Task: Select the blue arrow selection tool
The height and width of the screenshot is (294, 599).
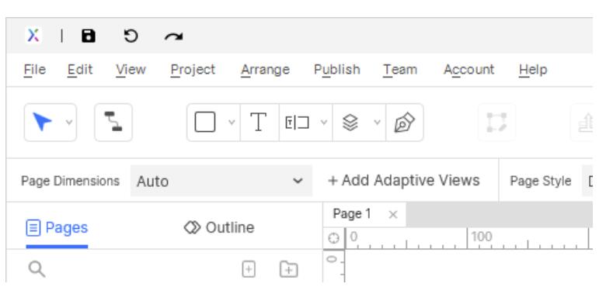Action: coord(42,122)
